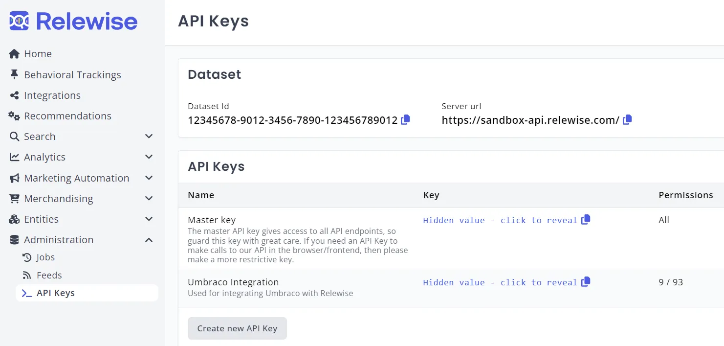Viewport: 724px width, 346px height.
Task: Select API Keys in the sidebar
Action: [x=55, y=293]
